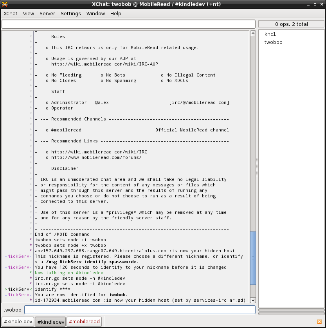Screen dimensions: 326x328
Task: Click the twobob nickname button
Action: point(12,310)
